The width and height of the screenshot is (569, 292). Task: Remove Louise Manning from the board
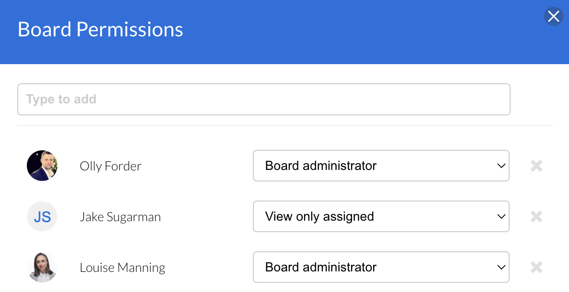536,267
